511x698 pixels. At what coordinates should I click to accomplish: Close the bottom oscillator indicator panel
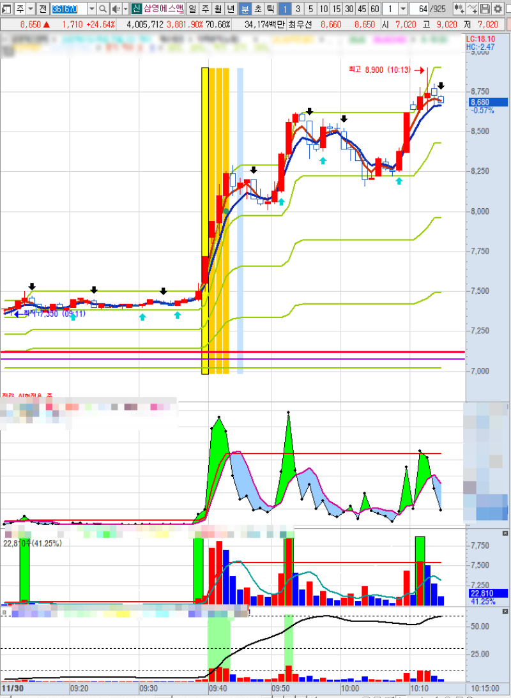coord(505,612)
